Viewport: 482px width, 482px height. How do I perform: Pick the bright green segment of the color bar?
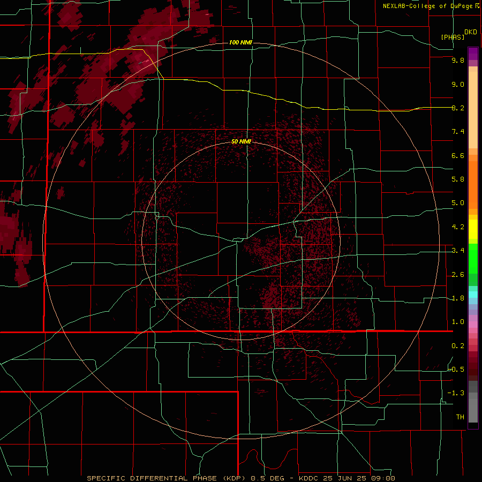click(x=473, y=258)
